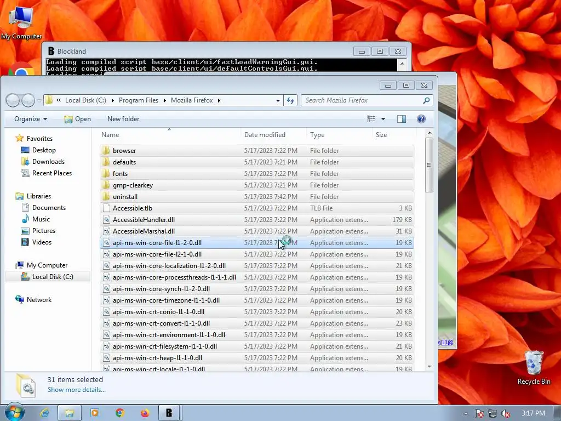Click Mozilla Firefox breadcrumb segment
This screenshot has height=421, width=561.
click(192, 100)
